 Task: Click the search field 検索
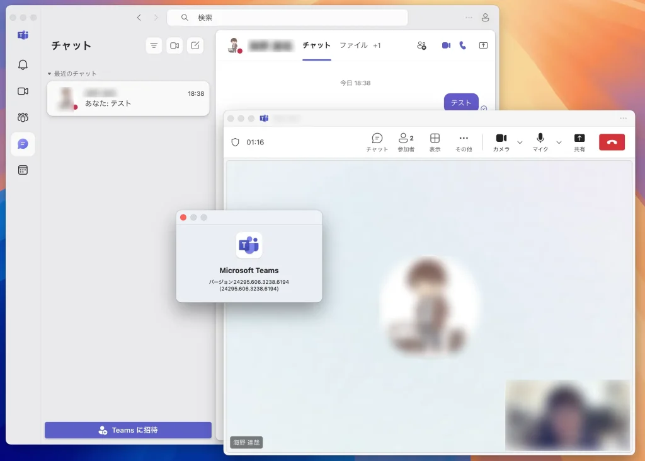[x=287, y=17]
